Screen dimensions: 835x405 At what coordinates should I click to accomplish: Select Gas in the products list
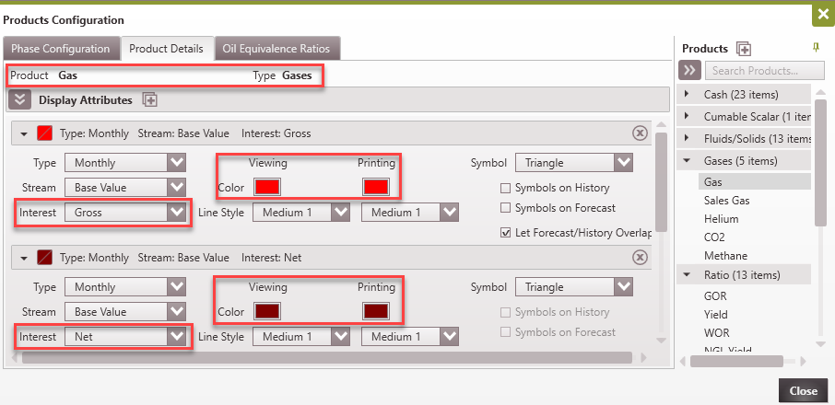click(755, 181)
